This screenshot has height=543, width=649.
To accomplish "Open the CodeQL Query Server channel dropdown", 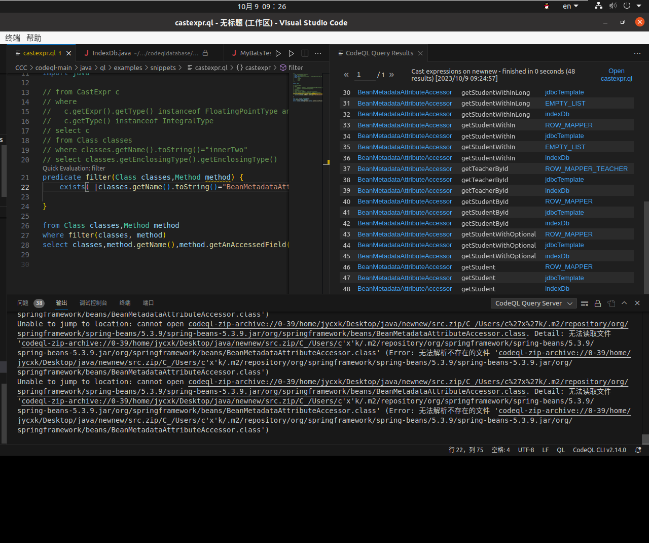I will (x=533, y=303).
